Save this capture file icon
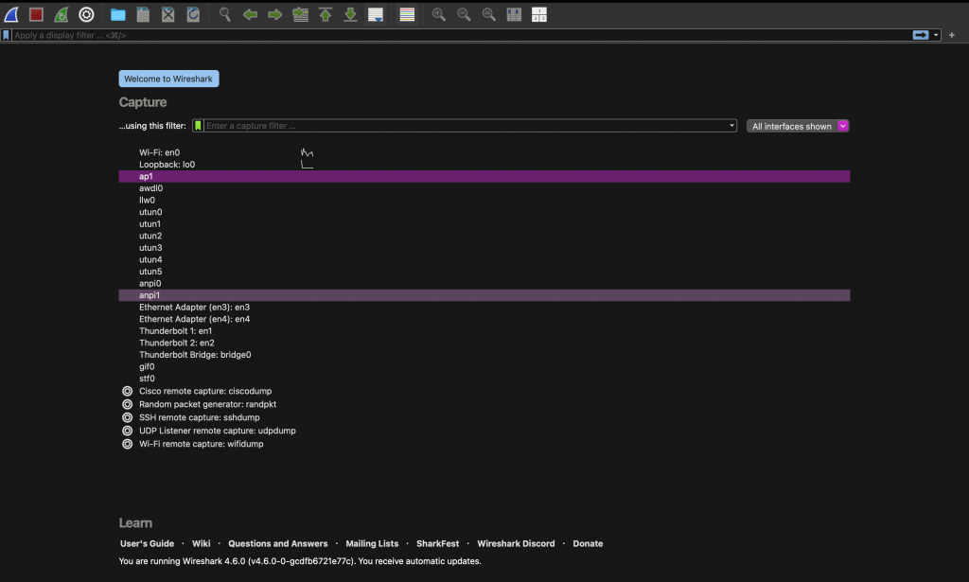Screen dimensions: 969x582 [x=143, y=14]
